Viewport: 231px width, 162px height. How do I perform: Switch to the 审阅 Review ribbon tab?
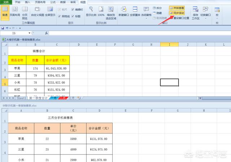tap(73, 2)
